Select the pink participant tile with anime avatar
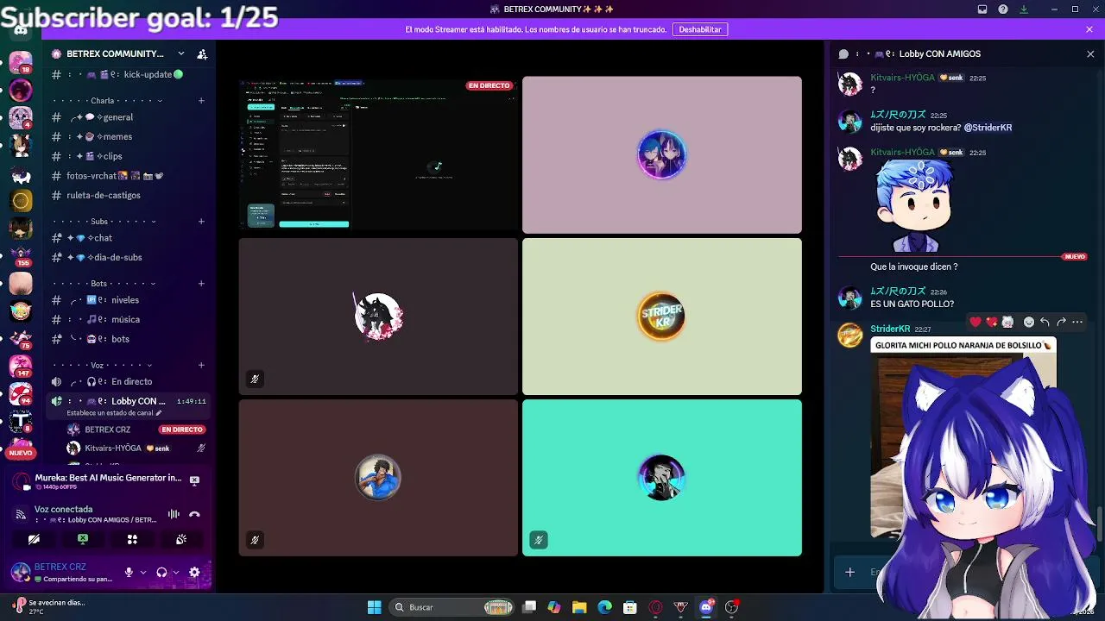 tap(662, 154)
